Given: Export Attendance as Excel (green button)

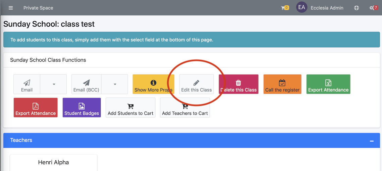Looking at the screenshot, I should click(328, 84).
